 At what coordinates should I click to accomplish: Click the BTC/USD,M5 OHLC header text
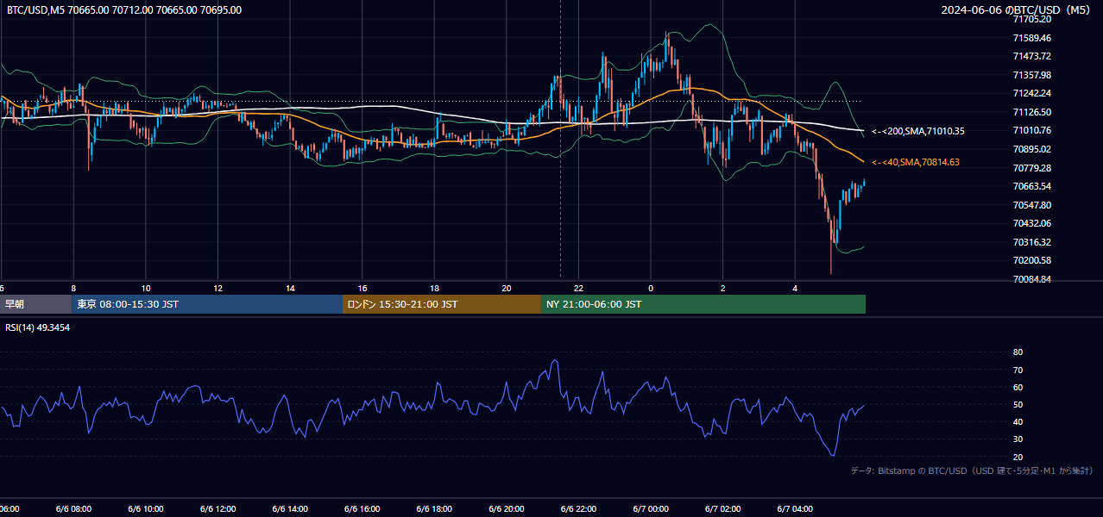tap(124, 10)
